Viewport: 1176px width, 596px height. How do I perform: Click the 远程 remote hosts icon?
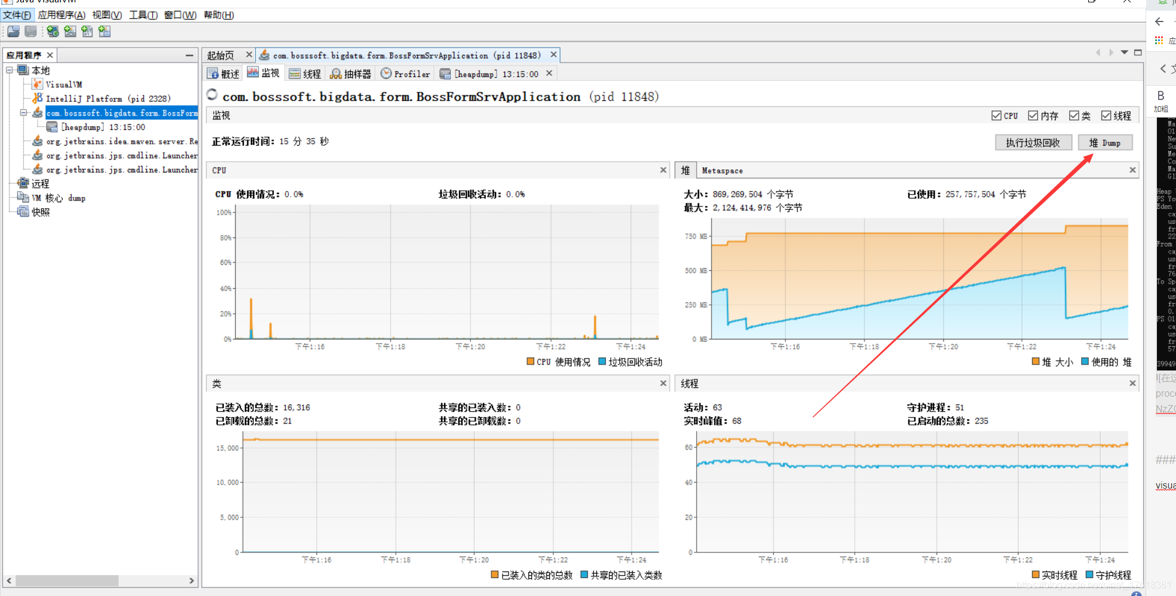point(23,183)
